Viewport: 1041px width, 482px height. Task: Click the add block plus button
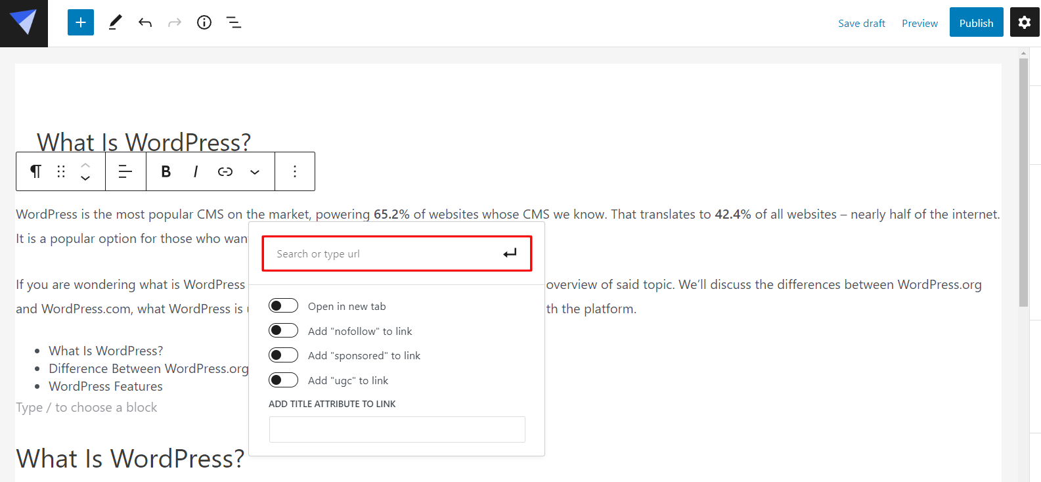click(81, 23)
